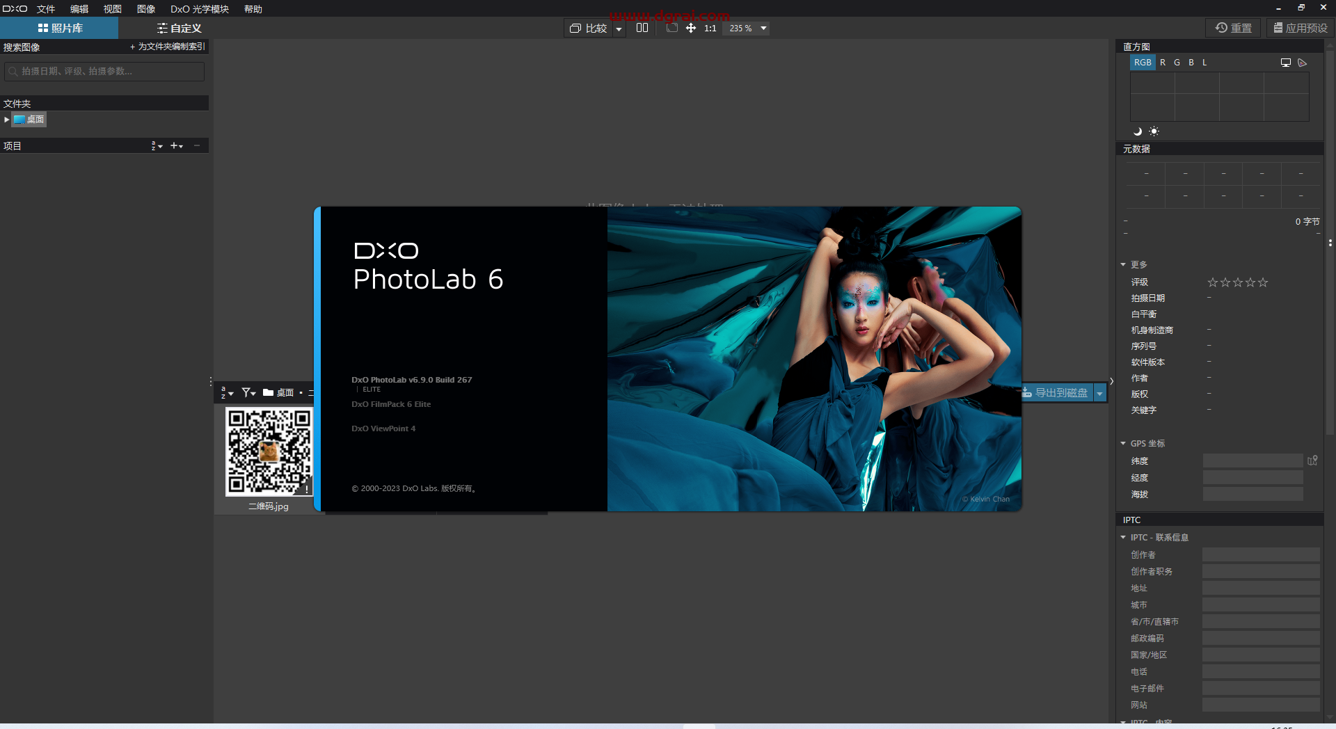Click the left panel vertical dots resize handle

(211, 381)
